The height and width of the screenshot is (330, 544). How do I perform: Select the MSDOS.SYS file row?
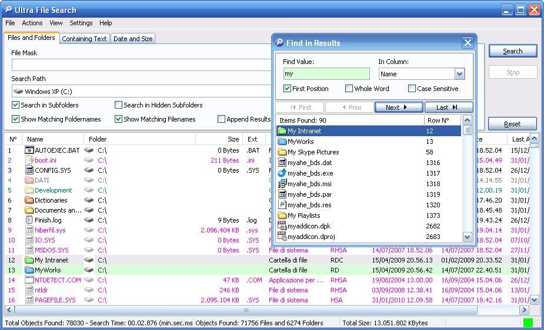tap(266, 250)
